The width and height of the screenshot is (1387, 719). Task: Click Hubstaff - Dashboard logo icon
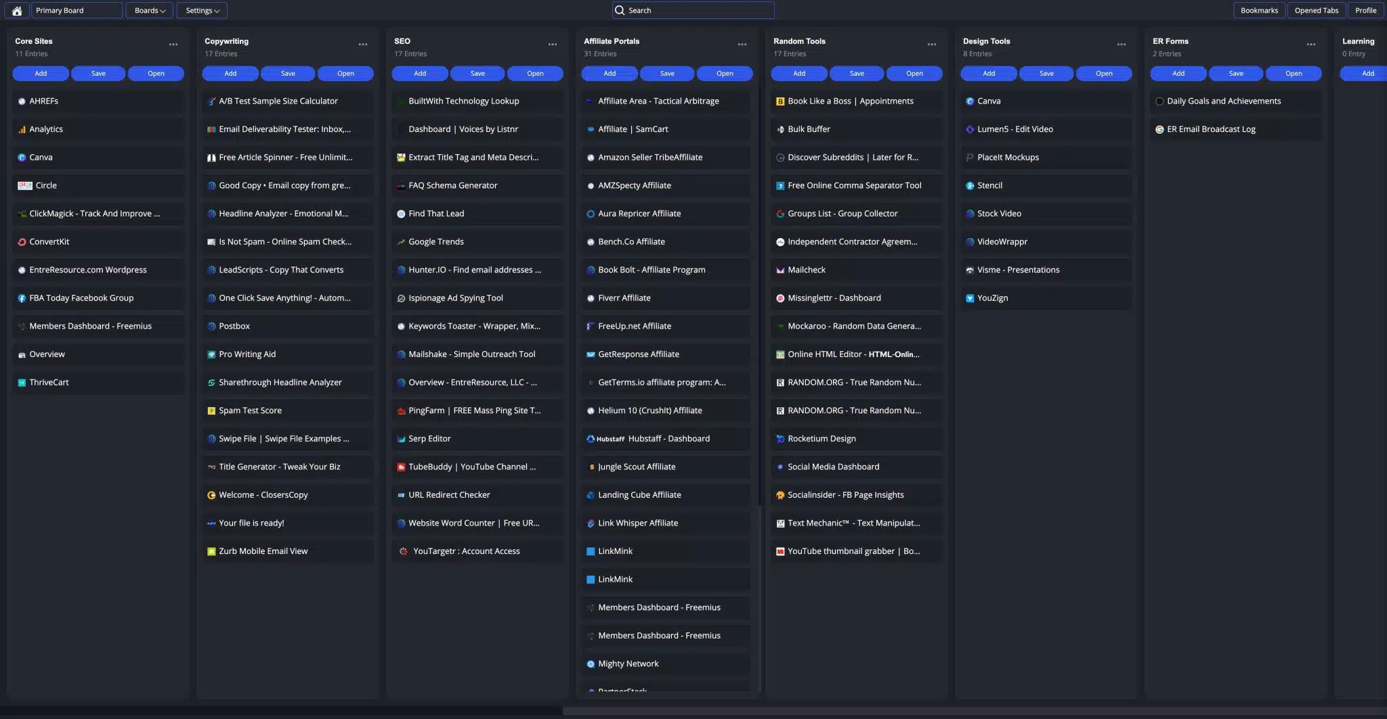click(605, 439)
